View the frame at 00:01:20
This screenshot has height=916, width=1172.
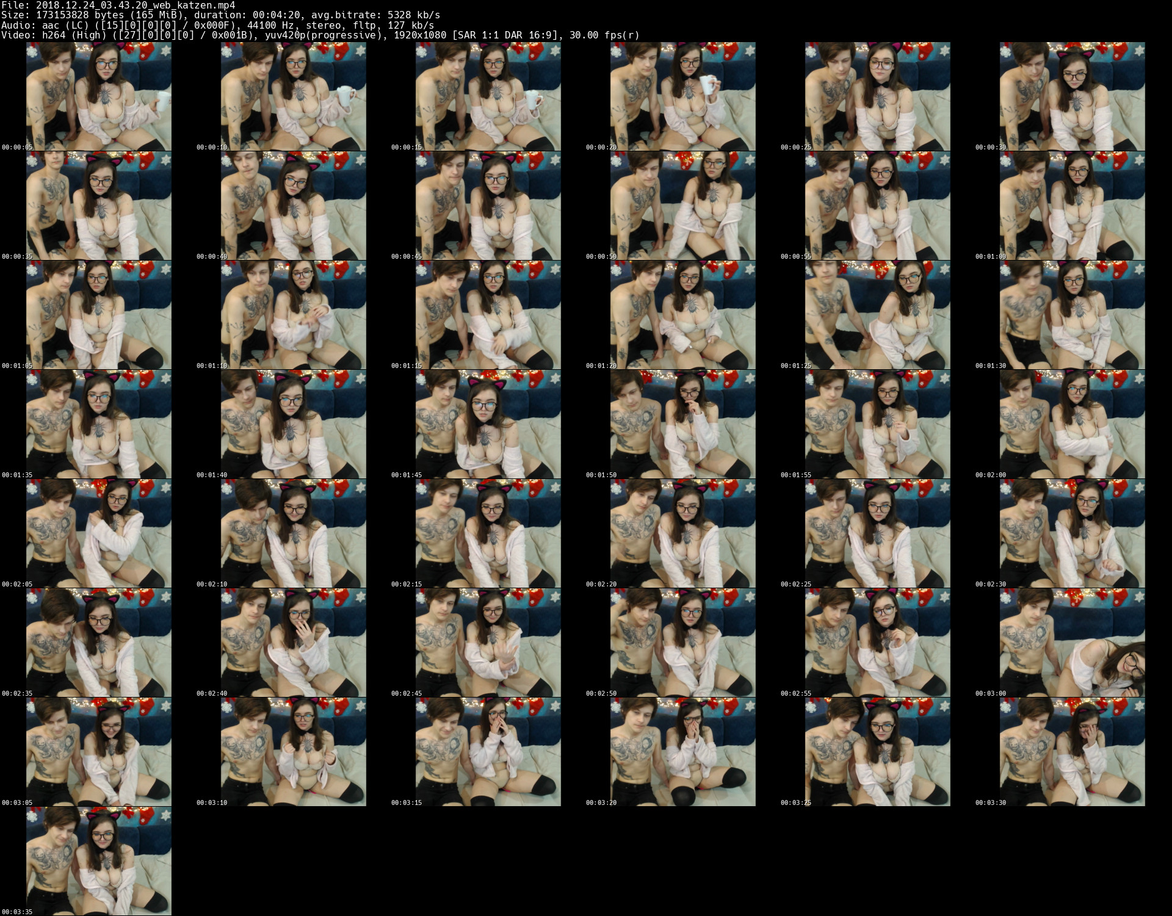pyautogui.click(x=683, y=315)
